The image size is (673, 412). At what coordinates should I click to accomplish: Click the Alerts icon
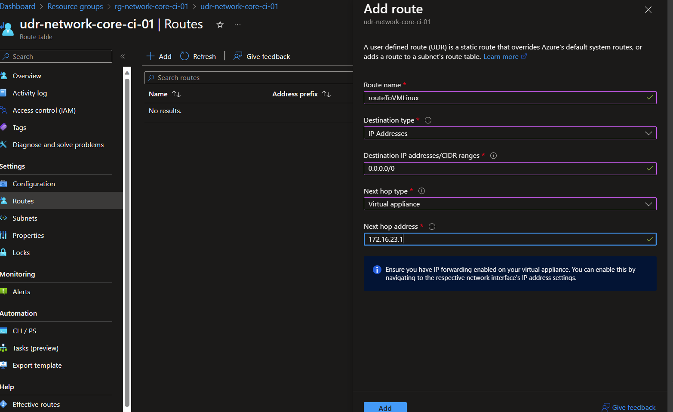(x=3, y=292)
